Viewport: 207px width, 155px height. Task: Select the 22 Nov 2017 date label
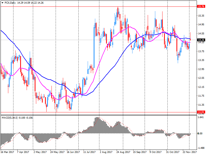tap(190, 152)
